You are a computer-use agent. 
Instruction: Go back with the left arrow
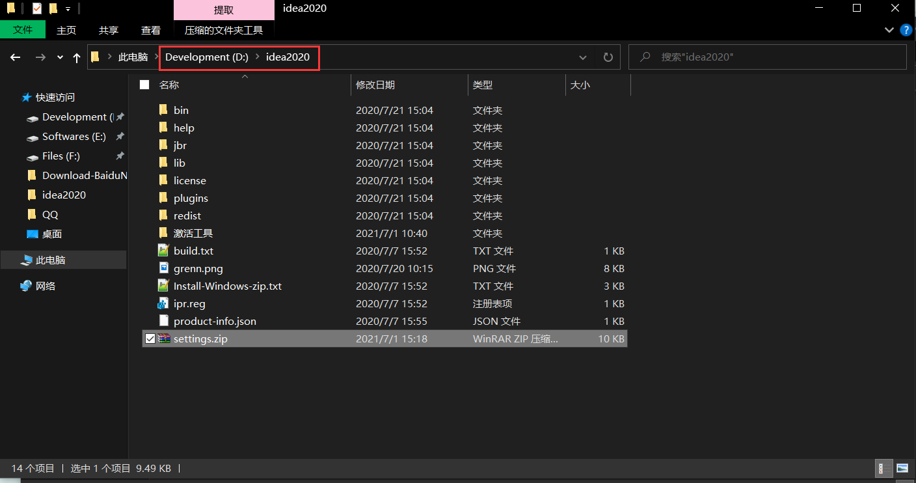16,57
